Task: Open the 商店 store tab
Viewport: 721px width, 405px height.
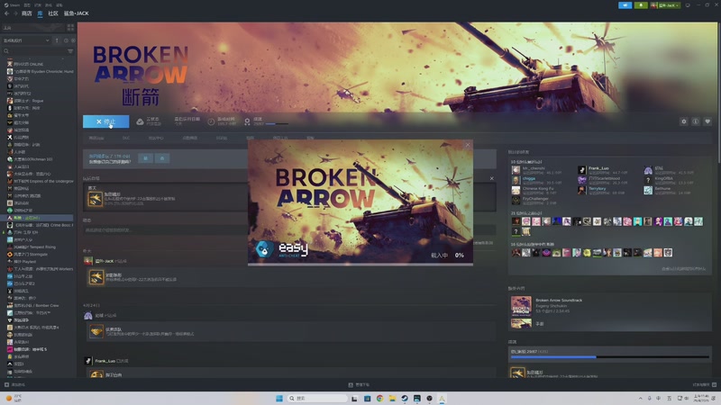Action: 27,13
